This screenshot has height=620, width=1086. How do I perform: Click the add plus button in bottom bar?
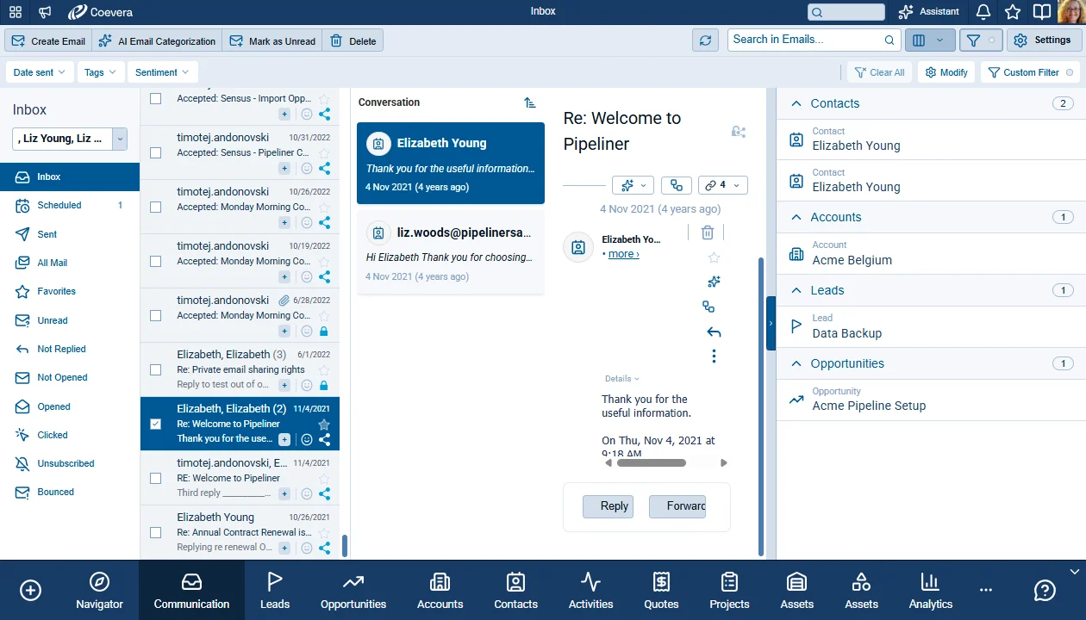[x=30, y=590]
